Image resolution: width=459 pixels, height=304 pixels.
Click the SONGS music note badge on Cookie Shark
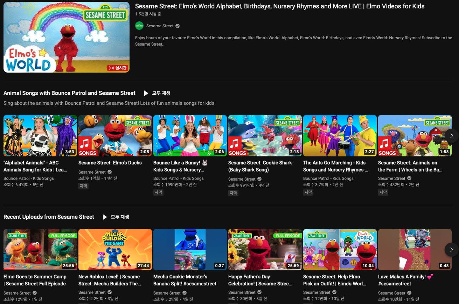pyautogui.click(x=237, y=147)
